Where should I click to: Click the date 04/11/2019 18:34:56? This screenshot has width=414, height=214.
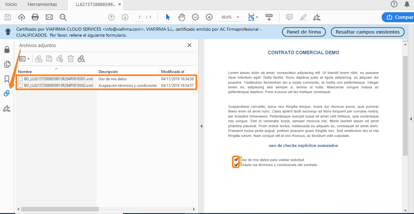pos(177,79)
